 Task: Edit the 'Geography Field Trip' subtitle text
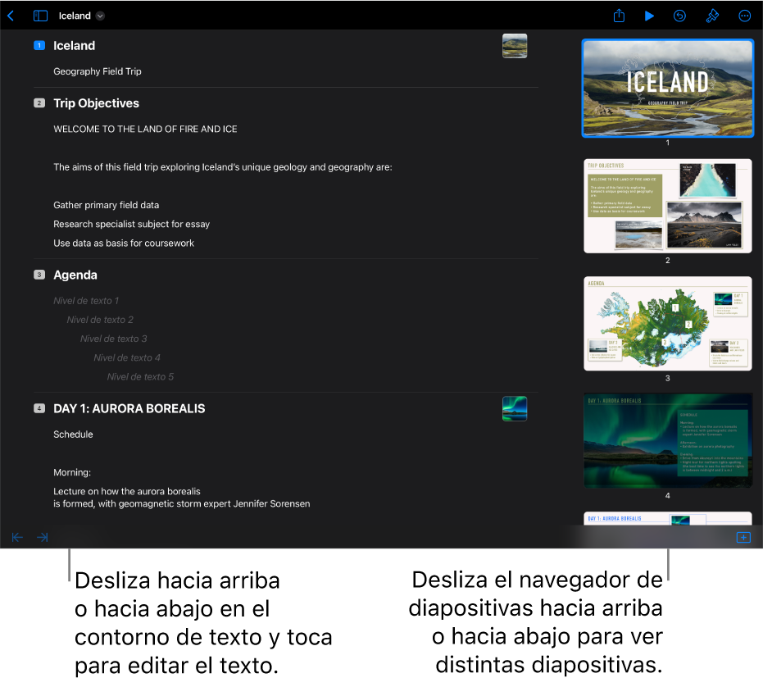tap(98, 71)
